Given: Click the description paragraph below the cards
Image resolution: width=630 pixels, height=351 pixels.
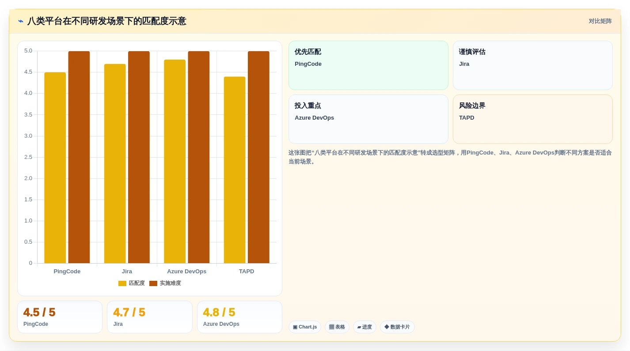Looking at the screenshot, I should (x=450, y=157).
